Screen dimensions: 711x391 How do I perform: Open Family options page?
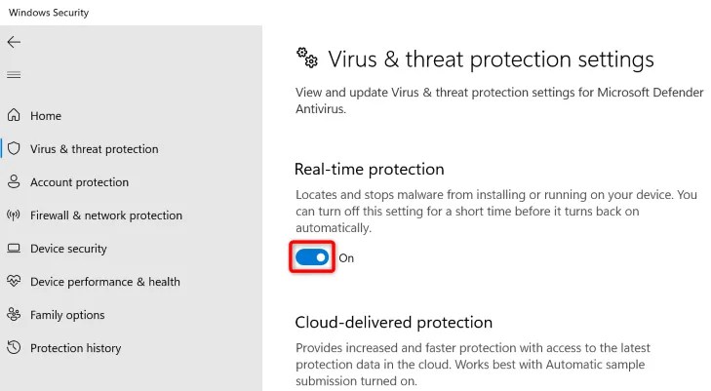point(67,315)
